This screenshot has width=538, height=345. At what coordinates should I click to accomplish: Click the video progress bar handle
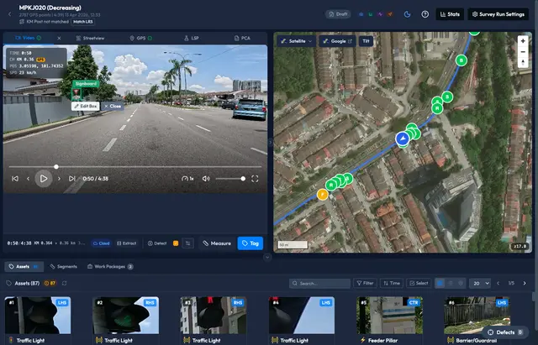56,167
